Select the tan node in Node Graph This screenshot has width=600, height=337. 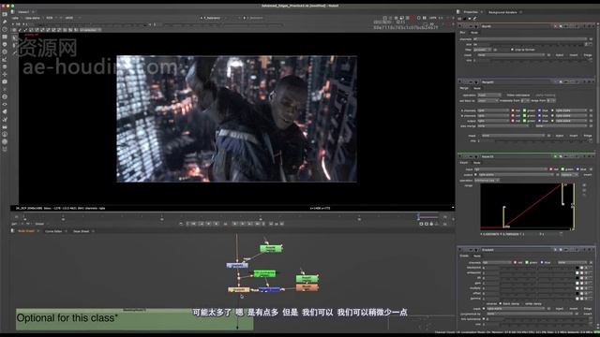coord(239,290)
